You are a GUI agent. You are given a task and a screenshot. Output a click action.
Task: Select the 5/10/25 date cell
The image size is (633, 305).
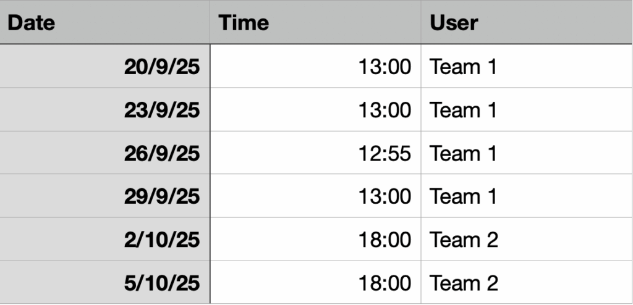pyautogui.click(x=162, y=283)
